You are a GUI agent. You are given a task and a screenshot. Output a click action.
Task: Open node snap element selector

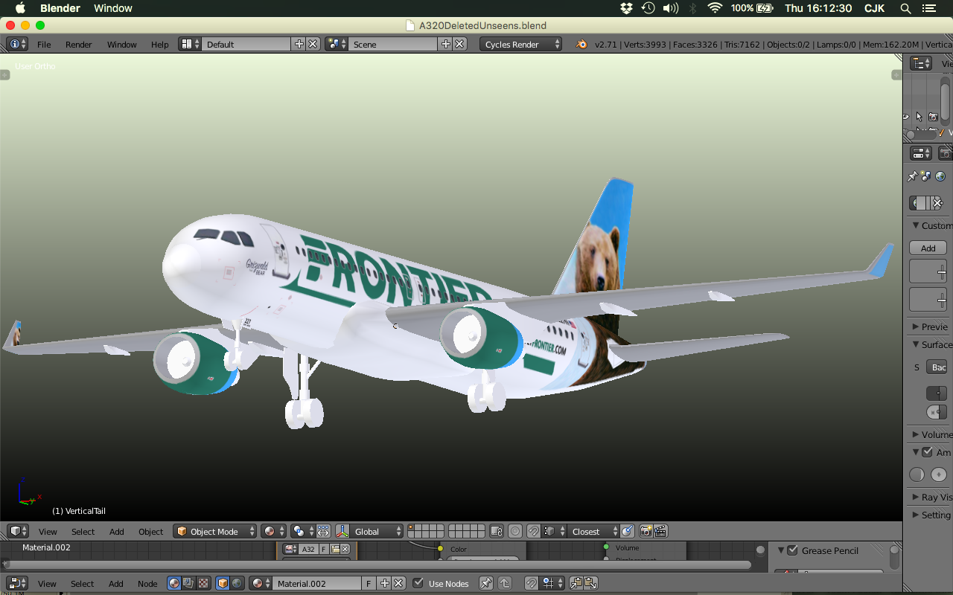point(551,583)
